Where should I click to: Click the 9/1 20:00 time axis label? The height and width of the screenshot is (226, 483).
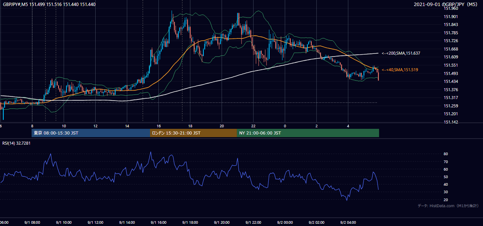[221, 223]
